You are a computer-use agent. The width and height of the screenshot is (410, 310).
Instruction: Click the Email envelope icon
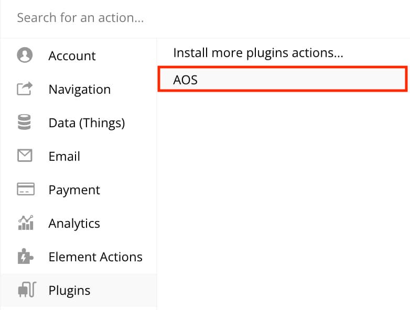[x=25, y=156]
